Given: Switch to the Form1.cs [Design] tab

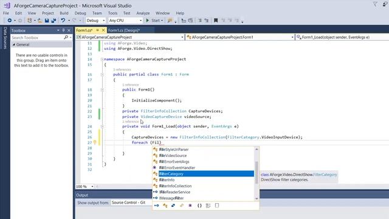Looking at the screenshot, I should coord(124,30).
